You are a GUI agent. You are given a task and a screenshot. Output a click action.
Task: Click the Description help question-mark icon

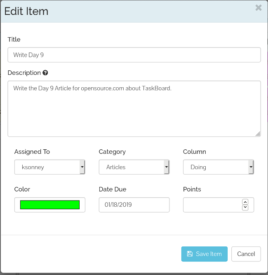45,73
